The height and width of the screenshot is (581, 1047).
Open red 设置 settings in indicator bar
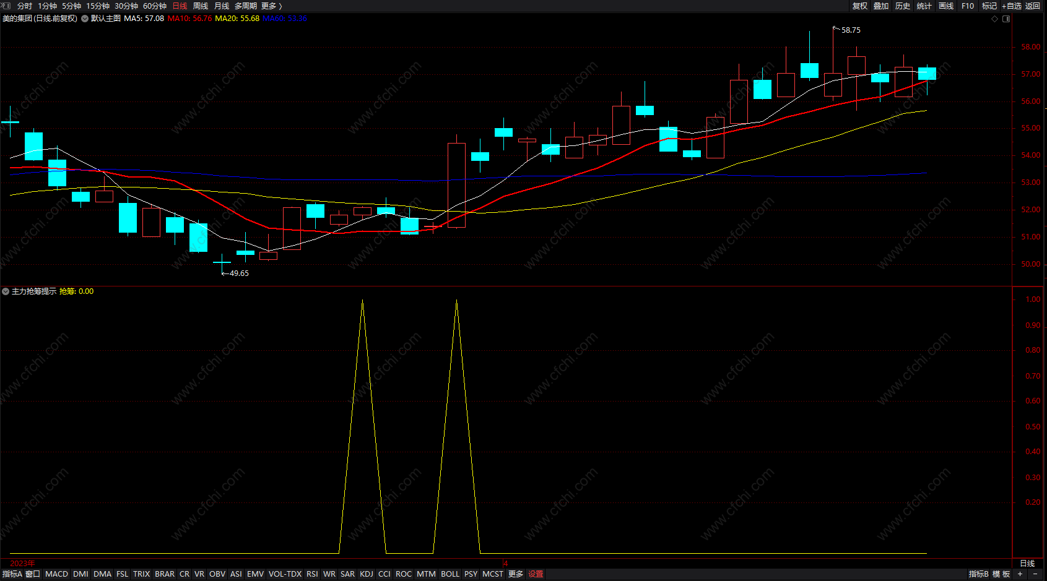click(536, 574)
